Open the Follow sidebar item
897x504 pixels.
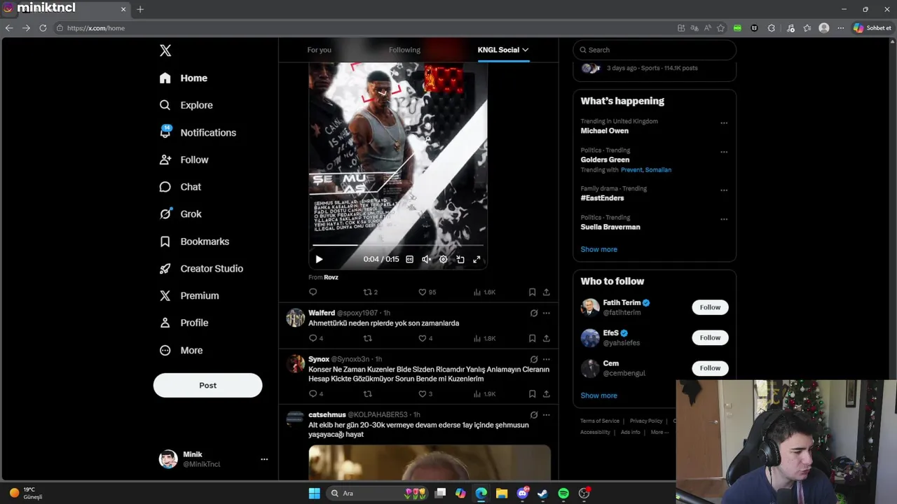point(184,160)
